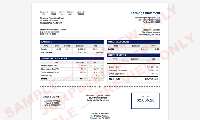The height and width of the screenshot is (120, 200).
Task: Select summary Gross Pay $2,600.00
Action: [153, 67]
